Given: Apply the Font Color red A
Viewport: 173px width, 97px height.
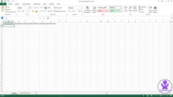Looking at the screenshot, I should click(36, 11).
